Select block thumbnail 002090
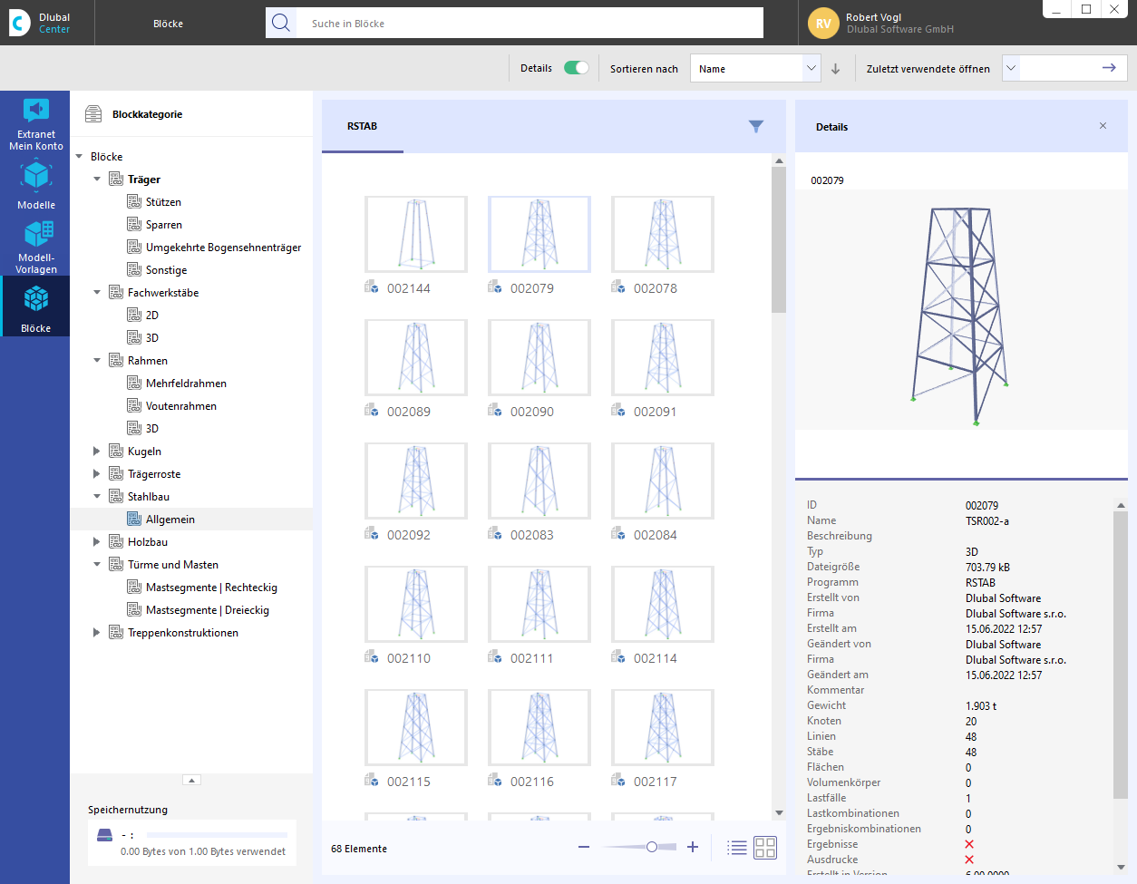 coord(539,357)
